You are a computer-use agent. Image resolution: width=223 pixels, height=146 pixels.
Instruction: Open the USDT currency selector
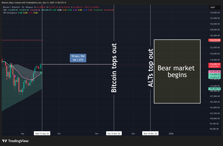(215, 7)
